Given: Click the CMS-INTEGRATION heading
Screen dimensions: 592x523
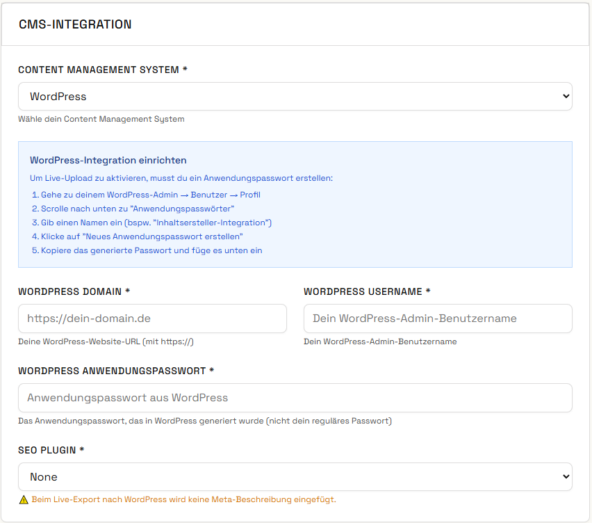Looking at the screenshot, I should pyautogui.click(x=75, y=24).
